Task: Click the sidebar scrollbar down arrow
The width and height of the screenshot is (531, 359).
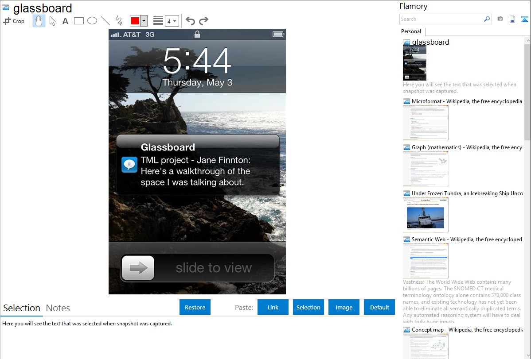Action: point(527,355)
